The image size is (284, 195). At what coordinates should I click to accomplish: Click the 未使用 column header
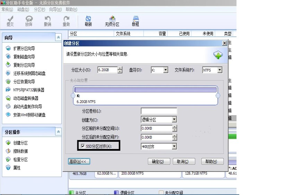coord(203,34)
